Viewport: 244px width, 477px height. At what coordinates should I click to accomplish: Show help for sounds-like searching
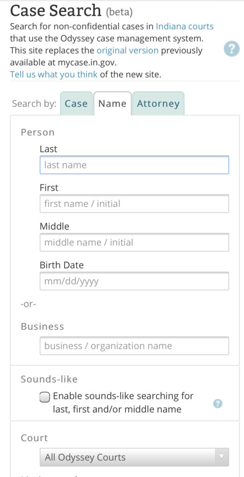pyautogui.click(x=218, y=404)
